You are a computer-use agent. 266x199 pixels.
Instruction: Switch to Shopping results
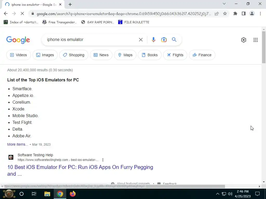pyautogui.click(x=74, y=55)
